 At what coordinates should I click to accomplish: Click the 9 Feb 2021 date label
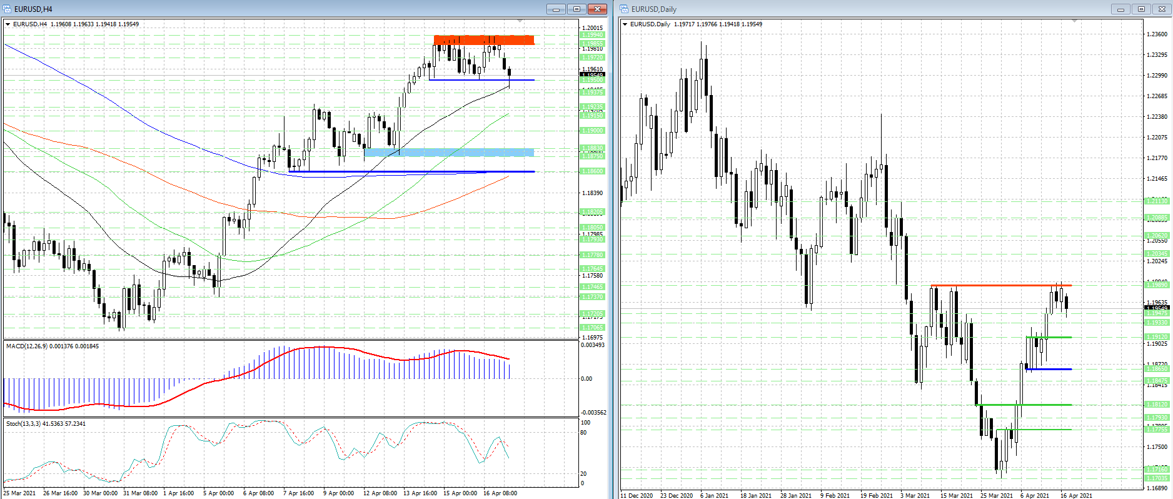pos(835,495)
